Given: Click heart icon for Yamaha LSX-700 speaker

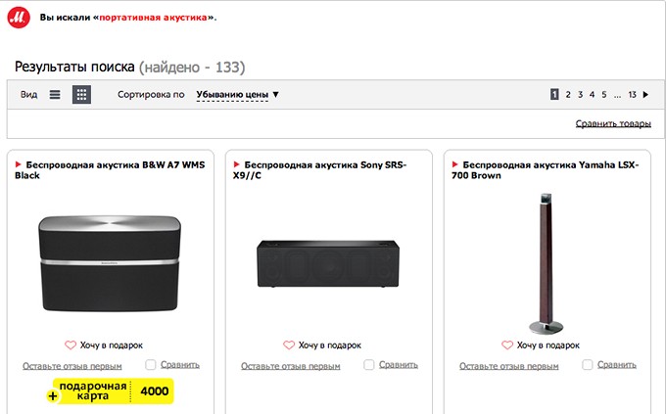Looking at the screenshot, I should (x=506, y=345).
